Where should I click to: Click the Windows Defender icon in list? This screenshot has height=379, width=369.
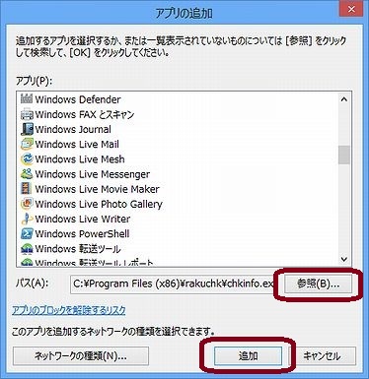click(27, 98)
